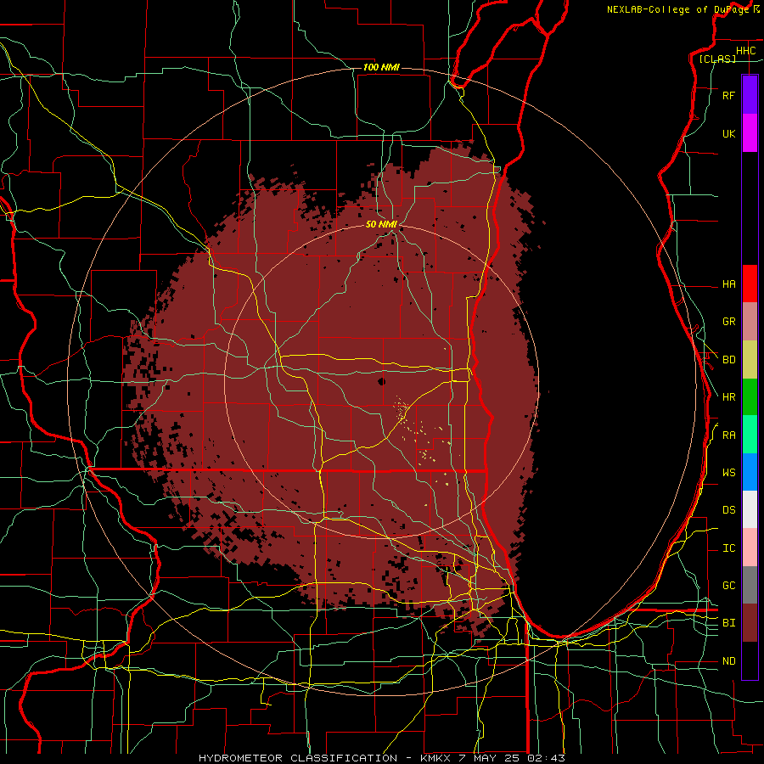Click the HA legend label

(728, 284)
